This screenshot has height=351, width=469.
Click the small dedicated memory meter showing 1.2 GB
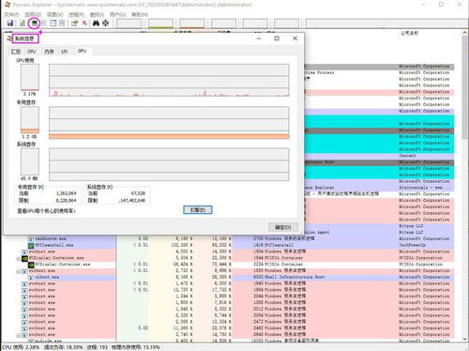[30, 120]
